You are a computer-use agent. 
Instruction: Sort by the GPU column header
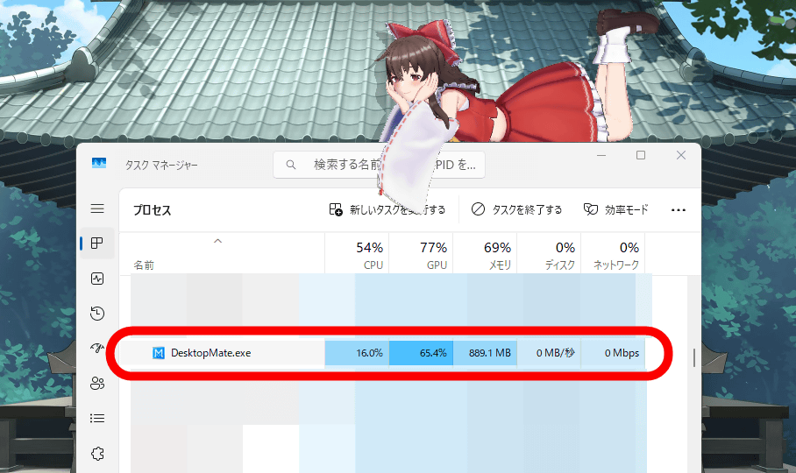point(421,255)
